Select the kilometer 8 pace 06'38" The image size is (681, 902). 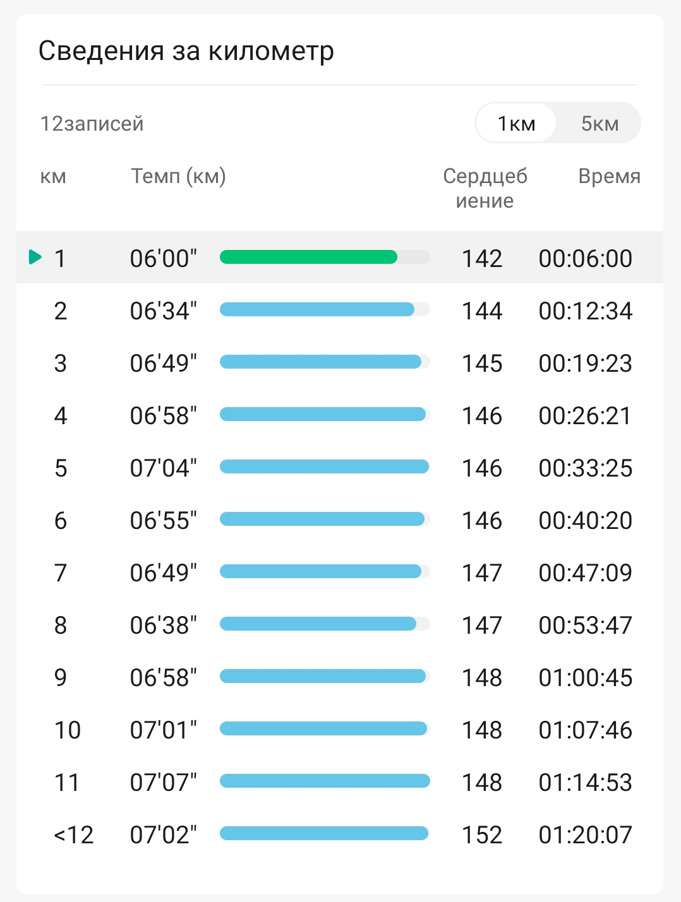click(x=163, y=625)
